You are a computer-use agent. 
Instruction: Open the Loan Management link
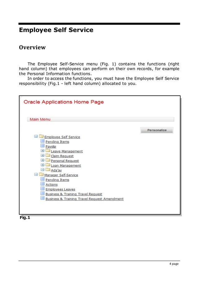66,166
